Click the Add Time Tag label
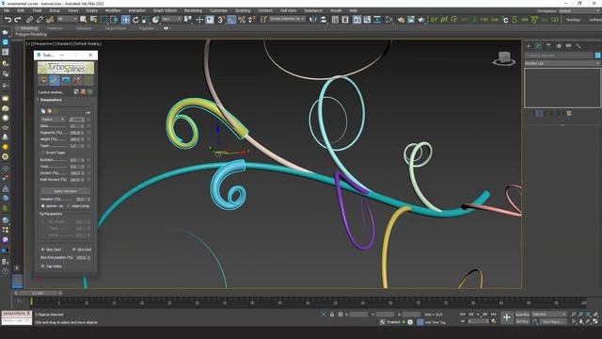This screenshot has width=602, height=339. pyautogui.click(x=435, y=322)
